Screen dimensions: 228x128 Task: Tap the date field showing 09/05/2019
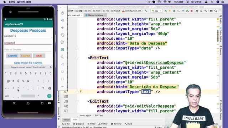tap(28, 36)
